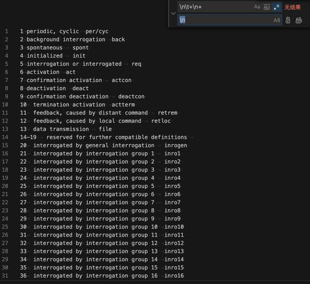Click the word "retrem" on line 11
The height and width of the screenshot is (284, 310).
pyautogui.click(x=167, y=113)
